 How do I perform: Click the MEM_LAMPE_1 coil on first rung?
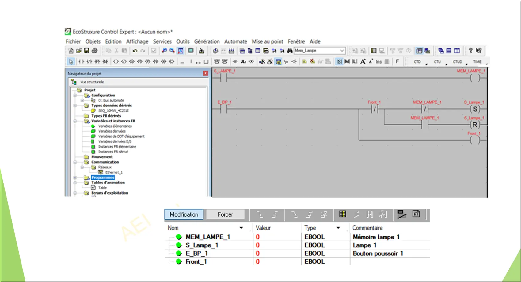click(475, 78)
